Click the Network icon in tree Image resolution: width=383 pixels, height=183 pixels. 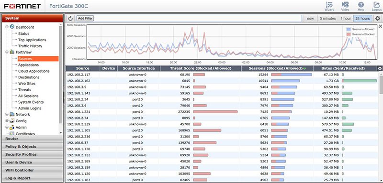point(12,114)
